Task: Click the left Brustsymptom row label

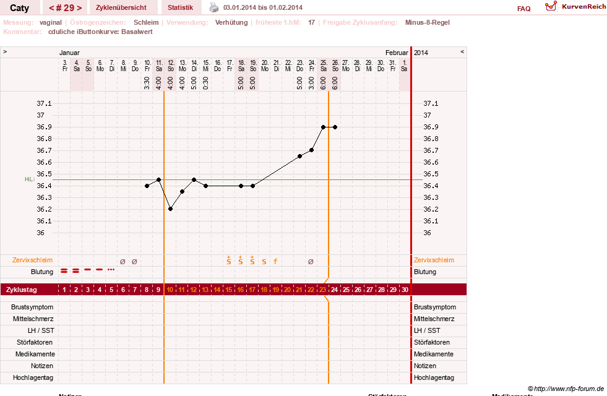Action: coord(32,307)
